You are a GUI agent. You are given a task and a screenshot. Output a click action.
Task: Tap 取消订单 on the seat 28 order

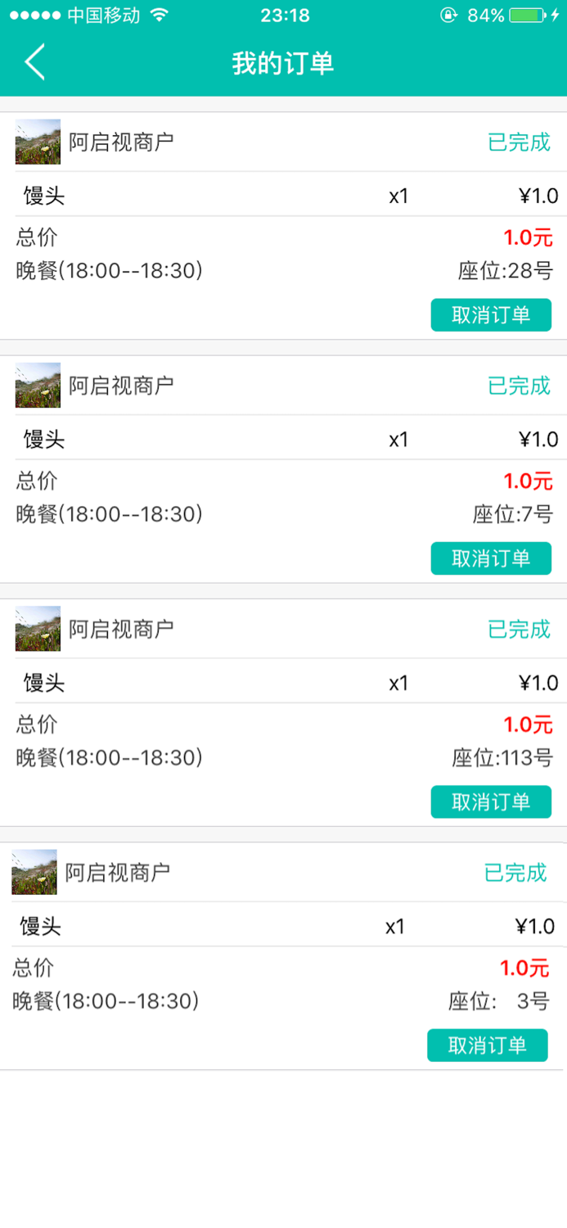tap(491, 314)
